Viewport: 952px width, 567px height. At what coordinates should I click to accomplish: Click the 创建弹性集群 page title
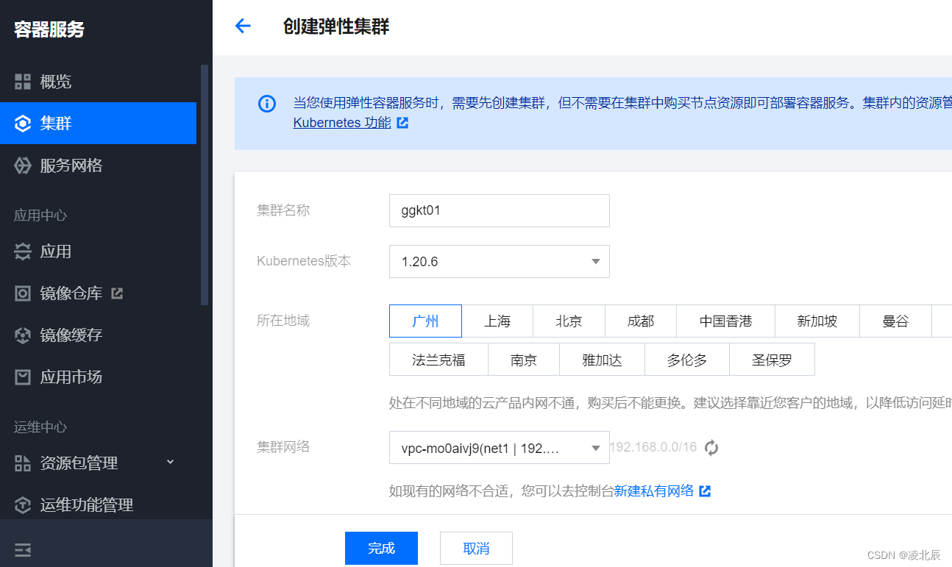(336, 26)
